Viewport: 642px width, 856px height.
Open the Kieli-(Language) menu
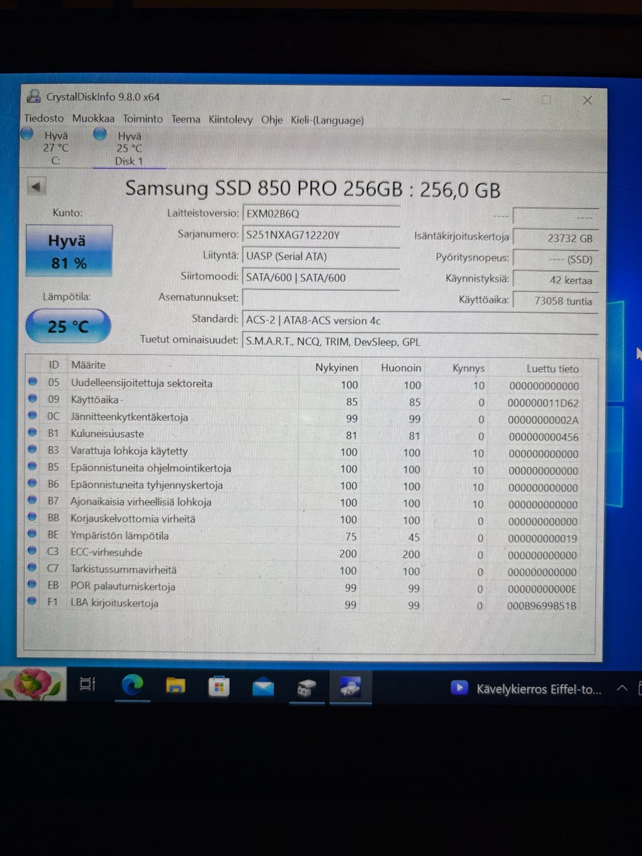[x=327, y=120]
